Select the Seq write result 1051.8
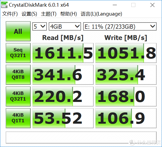The height and width of the screenshot is (147, 162). [126, 53]
